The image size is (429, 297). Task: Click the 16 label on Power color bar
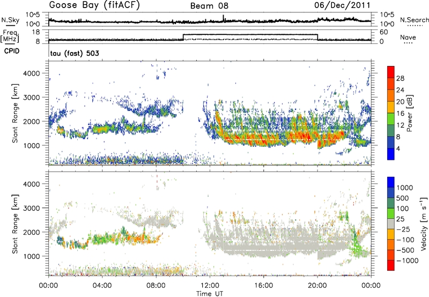coord(400,114)
